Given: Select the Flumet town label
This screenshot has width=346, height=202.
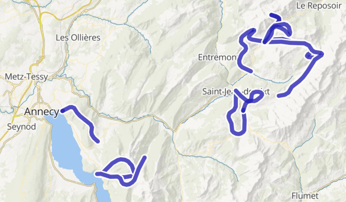Looking at the screenshot, I should (305, 196).
